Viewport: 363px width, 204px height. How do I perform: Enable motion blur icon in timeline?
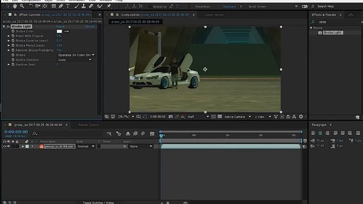point(143,134)
